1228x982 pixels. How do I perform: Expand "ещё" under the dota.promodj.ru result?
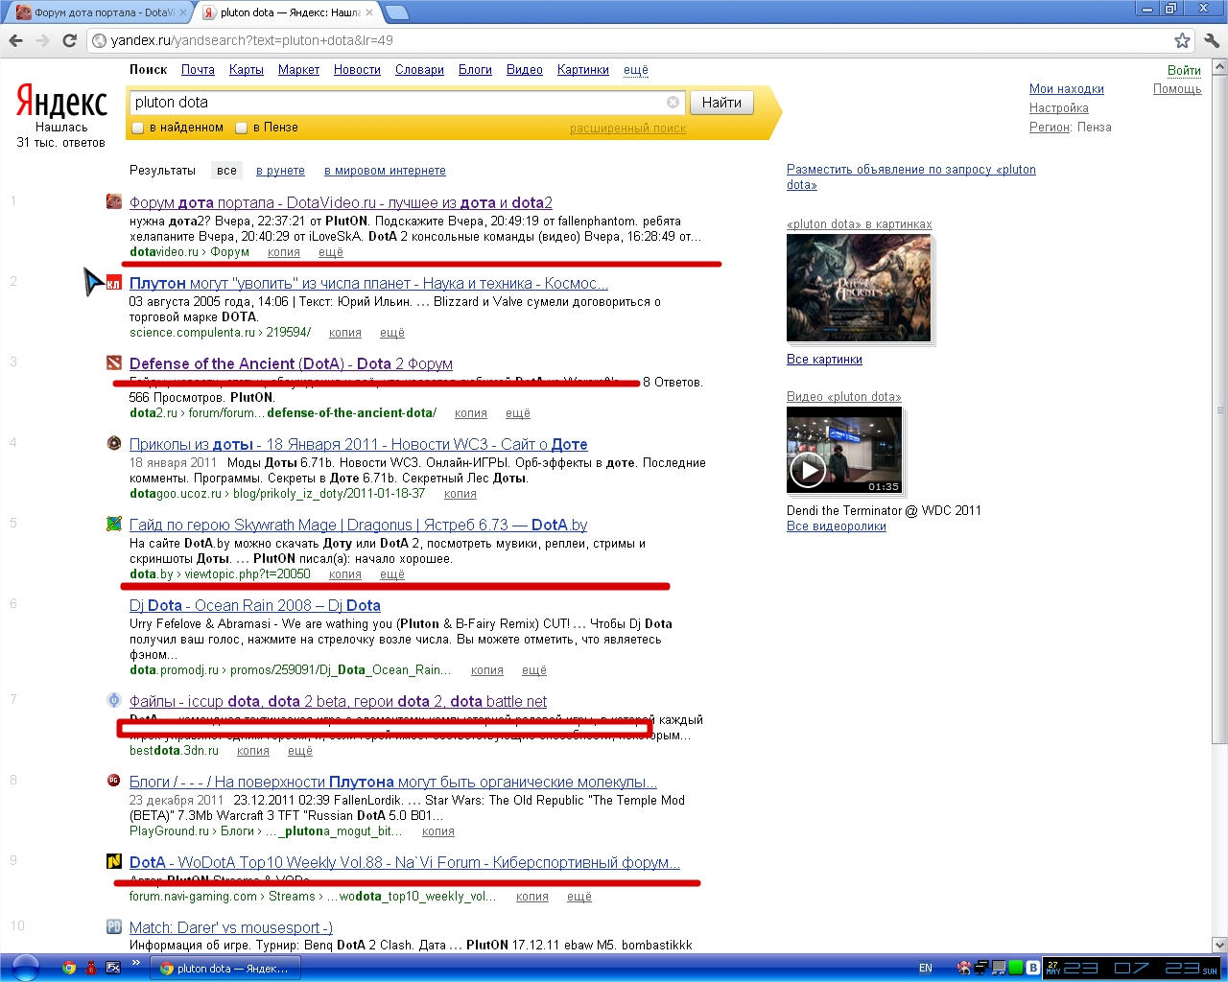click(534, 670)
